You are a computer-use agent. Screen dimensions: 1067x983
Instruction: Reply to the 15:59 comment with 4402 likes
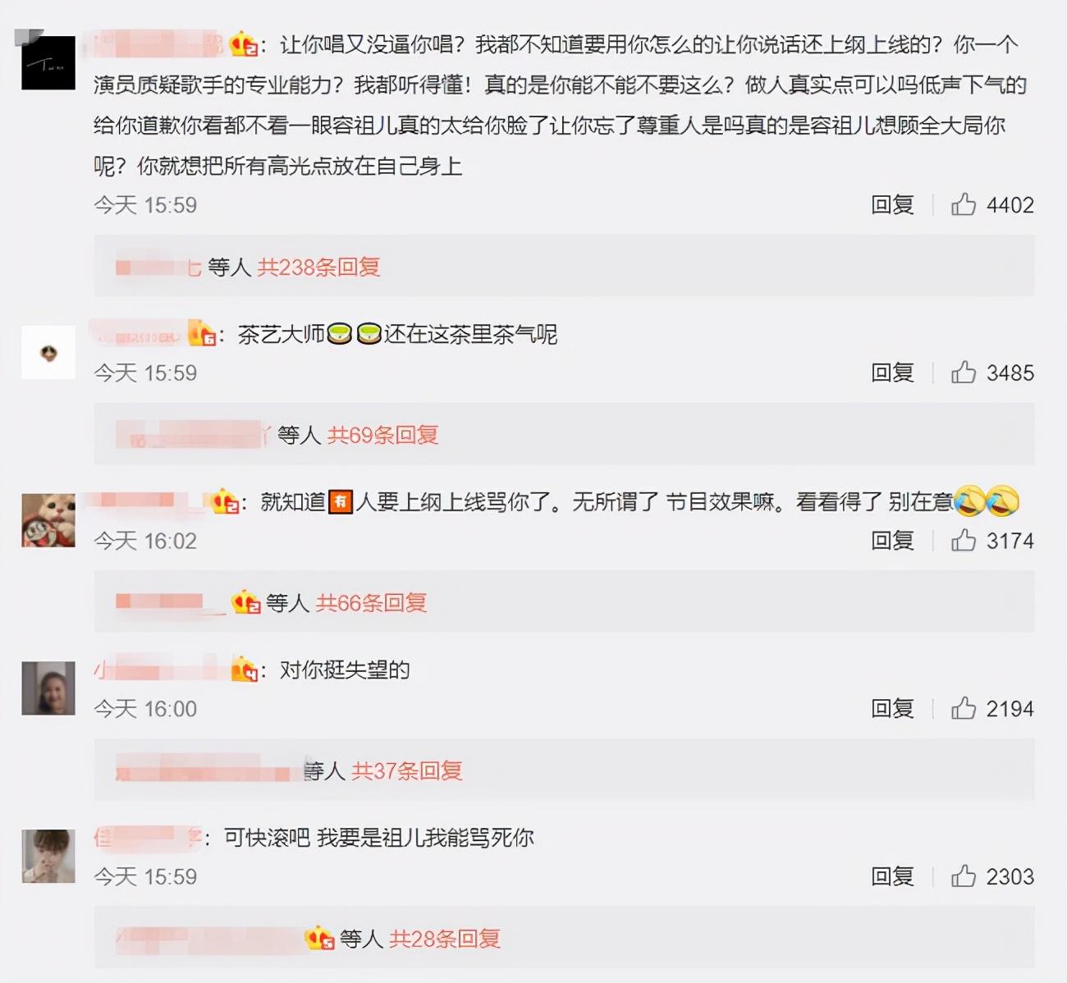pyautogui.click(x=892, y=204)
